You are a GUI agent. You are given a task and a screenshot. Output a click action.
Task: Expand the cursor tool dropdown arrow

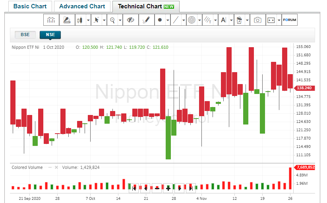[x=104, y=20]
